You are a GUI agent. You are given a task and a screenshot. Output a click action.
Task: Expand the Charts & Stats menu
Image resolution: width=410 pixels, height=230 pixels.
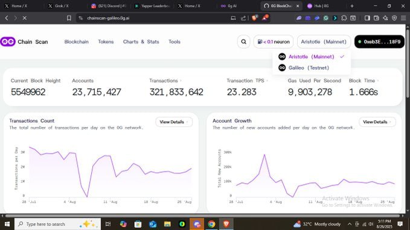coord(141,42)
